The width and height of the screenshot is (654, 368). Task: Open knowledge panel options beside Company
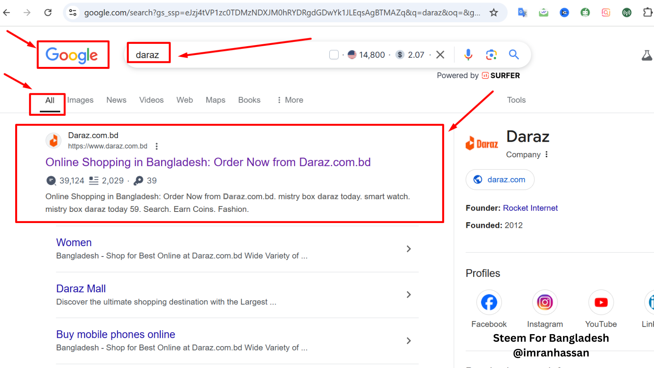546,155
